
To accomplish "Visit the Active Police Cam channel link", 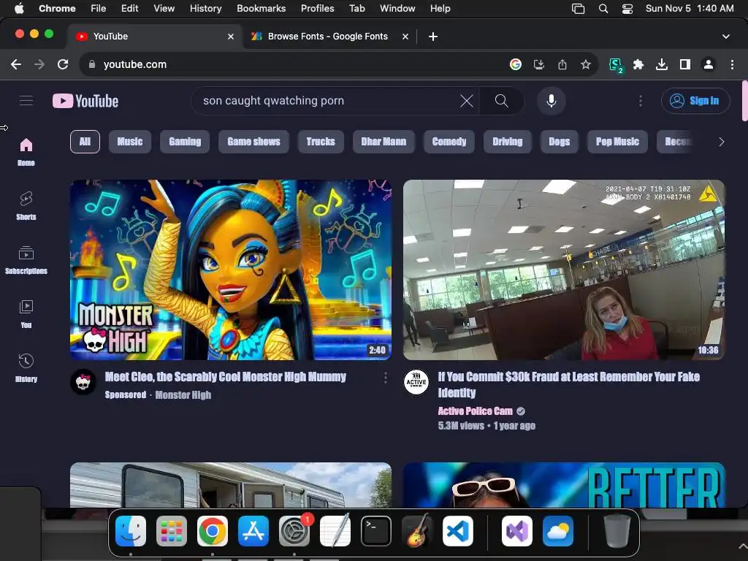I will pos(475,411).
